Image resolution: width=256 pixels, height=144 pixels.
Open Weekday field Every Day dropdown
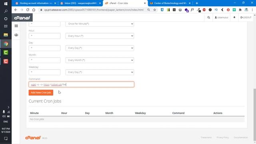(100, 72)
